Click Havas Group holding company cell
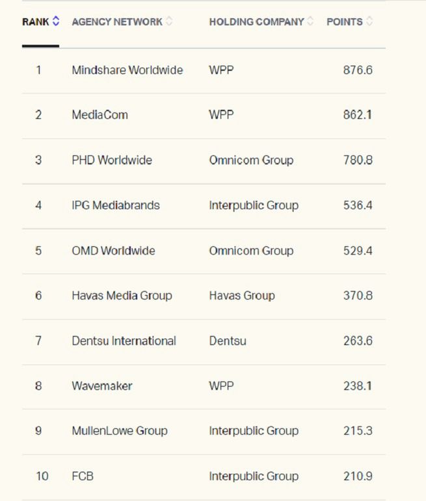Screen dimensions: 426x501 pyautogui.click(x=242, y=296)
